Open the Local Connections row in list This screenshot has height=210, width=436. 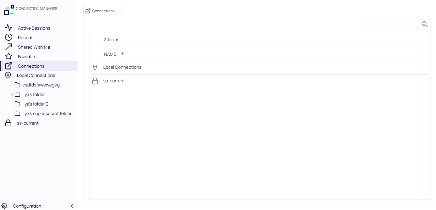[x=122, y=67]
